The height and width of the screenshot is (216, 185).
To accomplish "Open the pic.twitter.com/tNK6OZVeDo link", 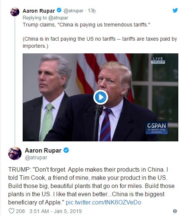I will (x=103, y=202).
